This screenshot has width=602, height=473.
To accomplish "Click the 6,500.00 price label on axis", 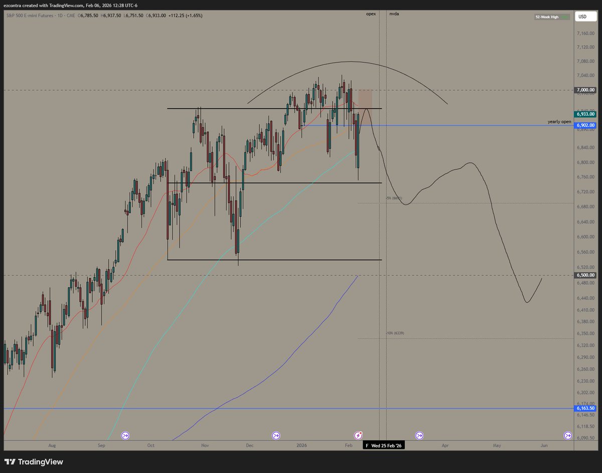I will tap(585, 275).
